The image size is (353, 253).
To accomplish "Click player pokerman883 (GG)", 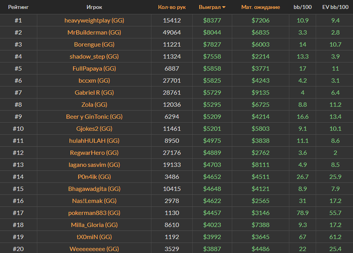I will coord(94,213).
